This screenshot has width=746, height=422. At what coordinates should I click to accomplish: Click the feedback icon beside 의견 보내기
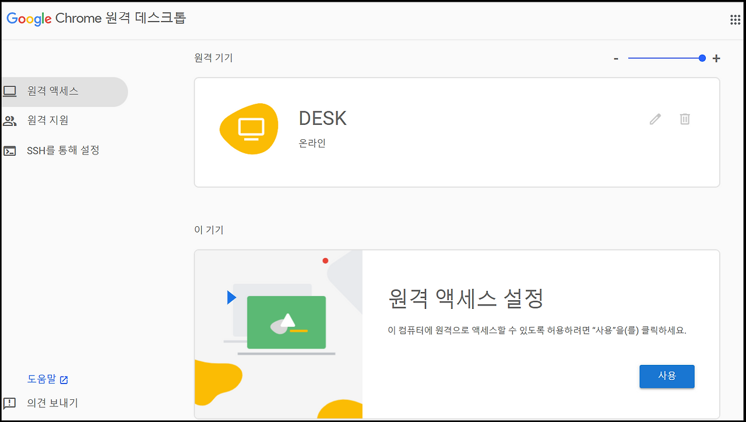click(10, 403)
